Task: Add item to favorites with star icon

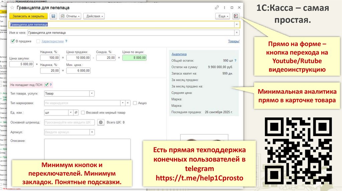Action: tap(12, 7)
